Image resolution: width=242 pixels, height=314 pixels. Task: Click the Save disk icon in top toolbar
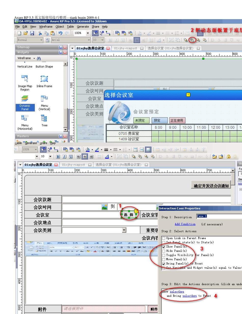(32, 33)
